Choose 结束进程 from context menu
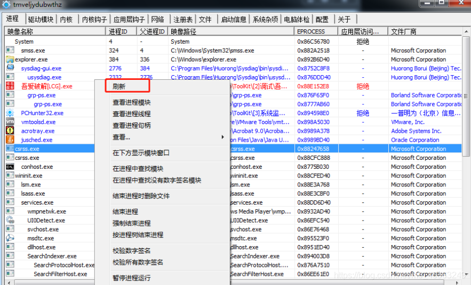The width and height of the screenshot is (471, 285). [125, 211]
